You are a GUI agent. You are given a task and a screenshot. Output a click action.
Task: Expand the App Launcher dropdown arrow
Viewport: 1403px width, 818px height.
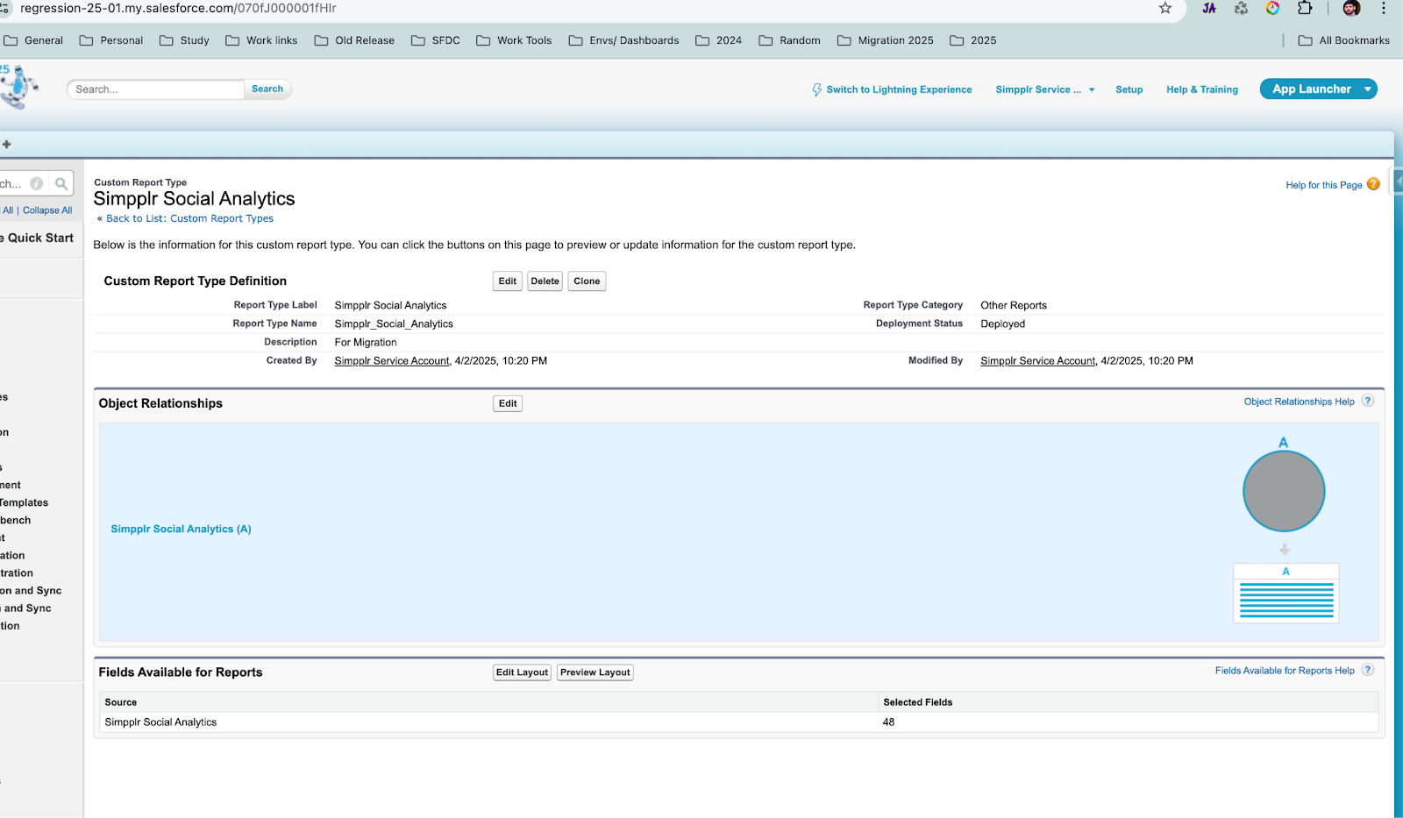(1367, 89)
